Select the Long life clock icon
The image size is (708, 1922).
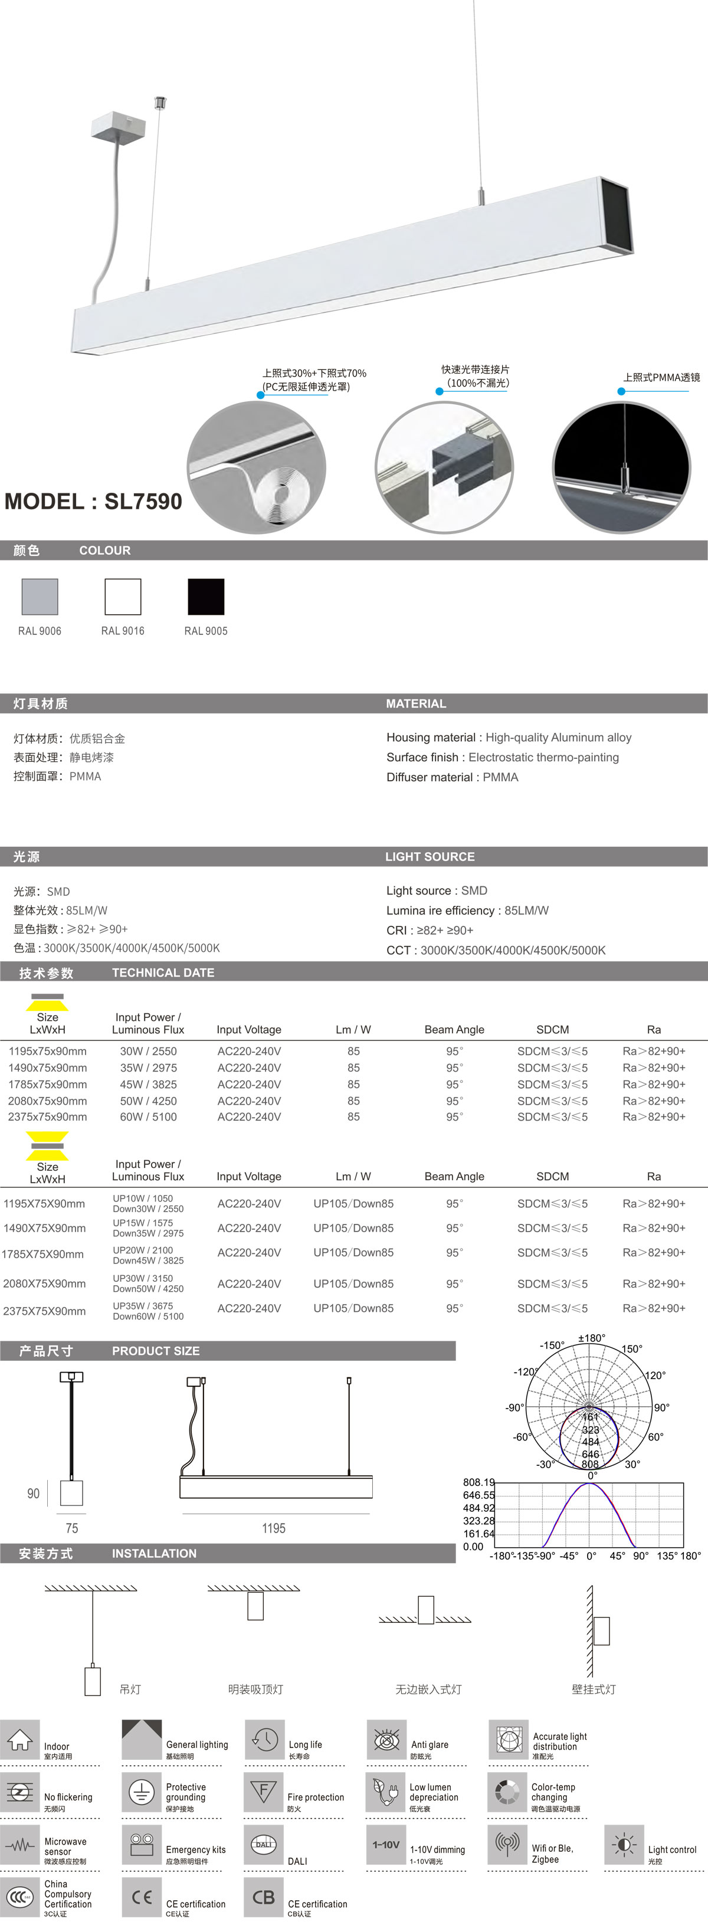(x=264, y=1740)
